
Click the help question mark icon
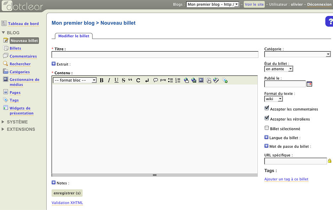tap(329, 21)
